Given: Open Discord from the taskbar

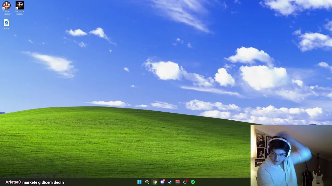Looking at the screenshot, I should [x=162, y=182].
